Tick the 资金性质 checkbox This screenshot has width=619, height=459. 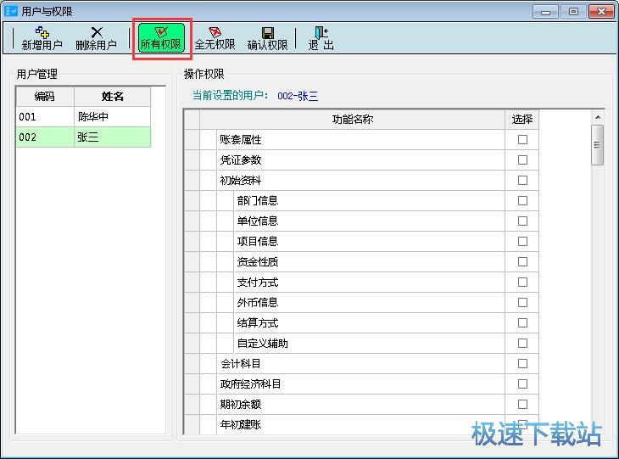click(x=522, y=262)
